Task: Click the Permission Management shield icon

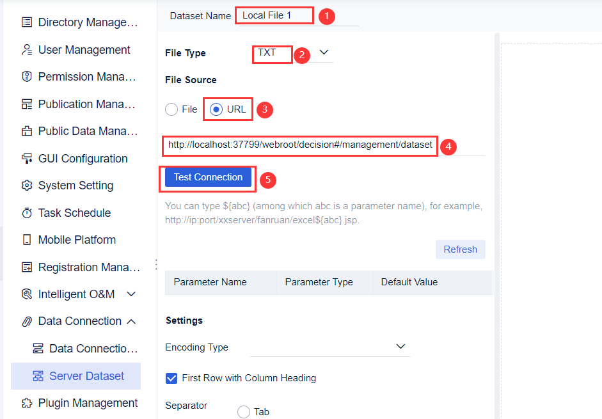Action: pos(27,77)
